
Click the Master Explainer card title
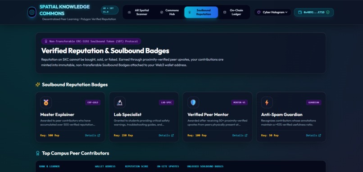coord(57,114)
